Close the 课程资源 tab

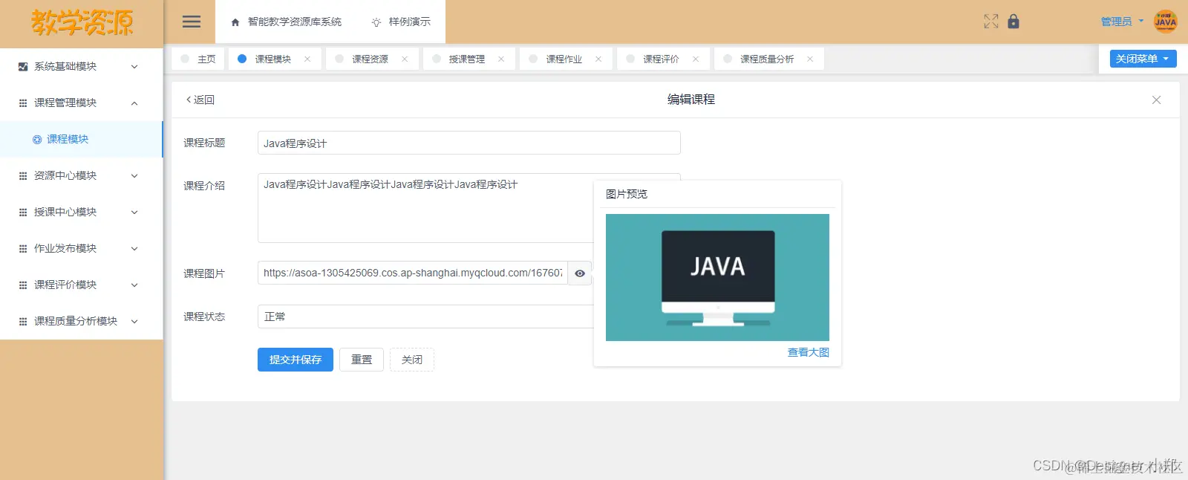point(405,59)
